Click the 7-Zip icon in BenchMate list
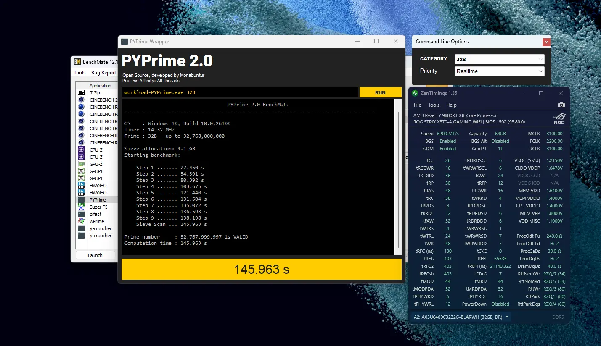 [81, 93]
